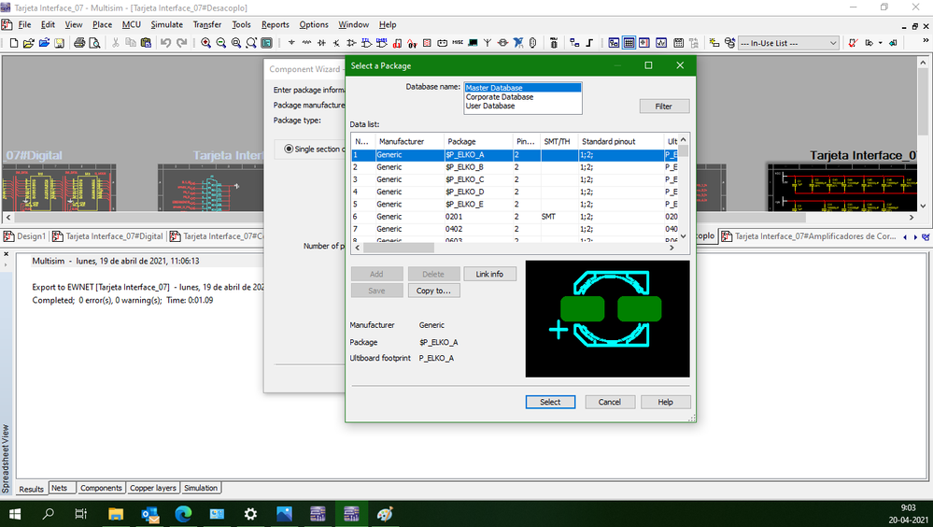Toggle the Spreadsheet View toolbar icon
Screen dimensions: 933x527
click(x=629, y=43)
